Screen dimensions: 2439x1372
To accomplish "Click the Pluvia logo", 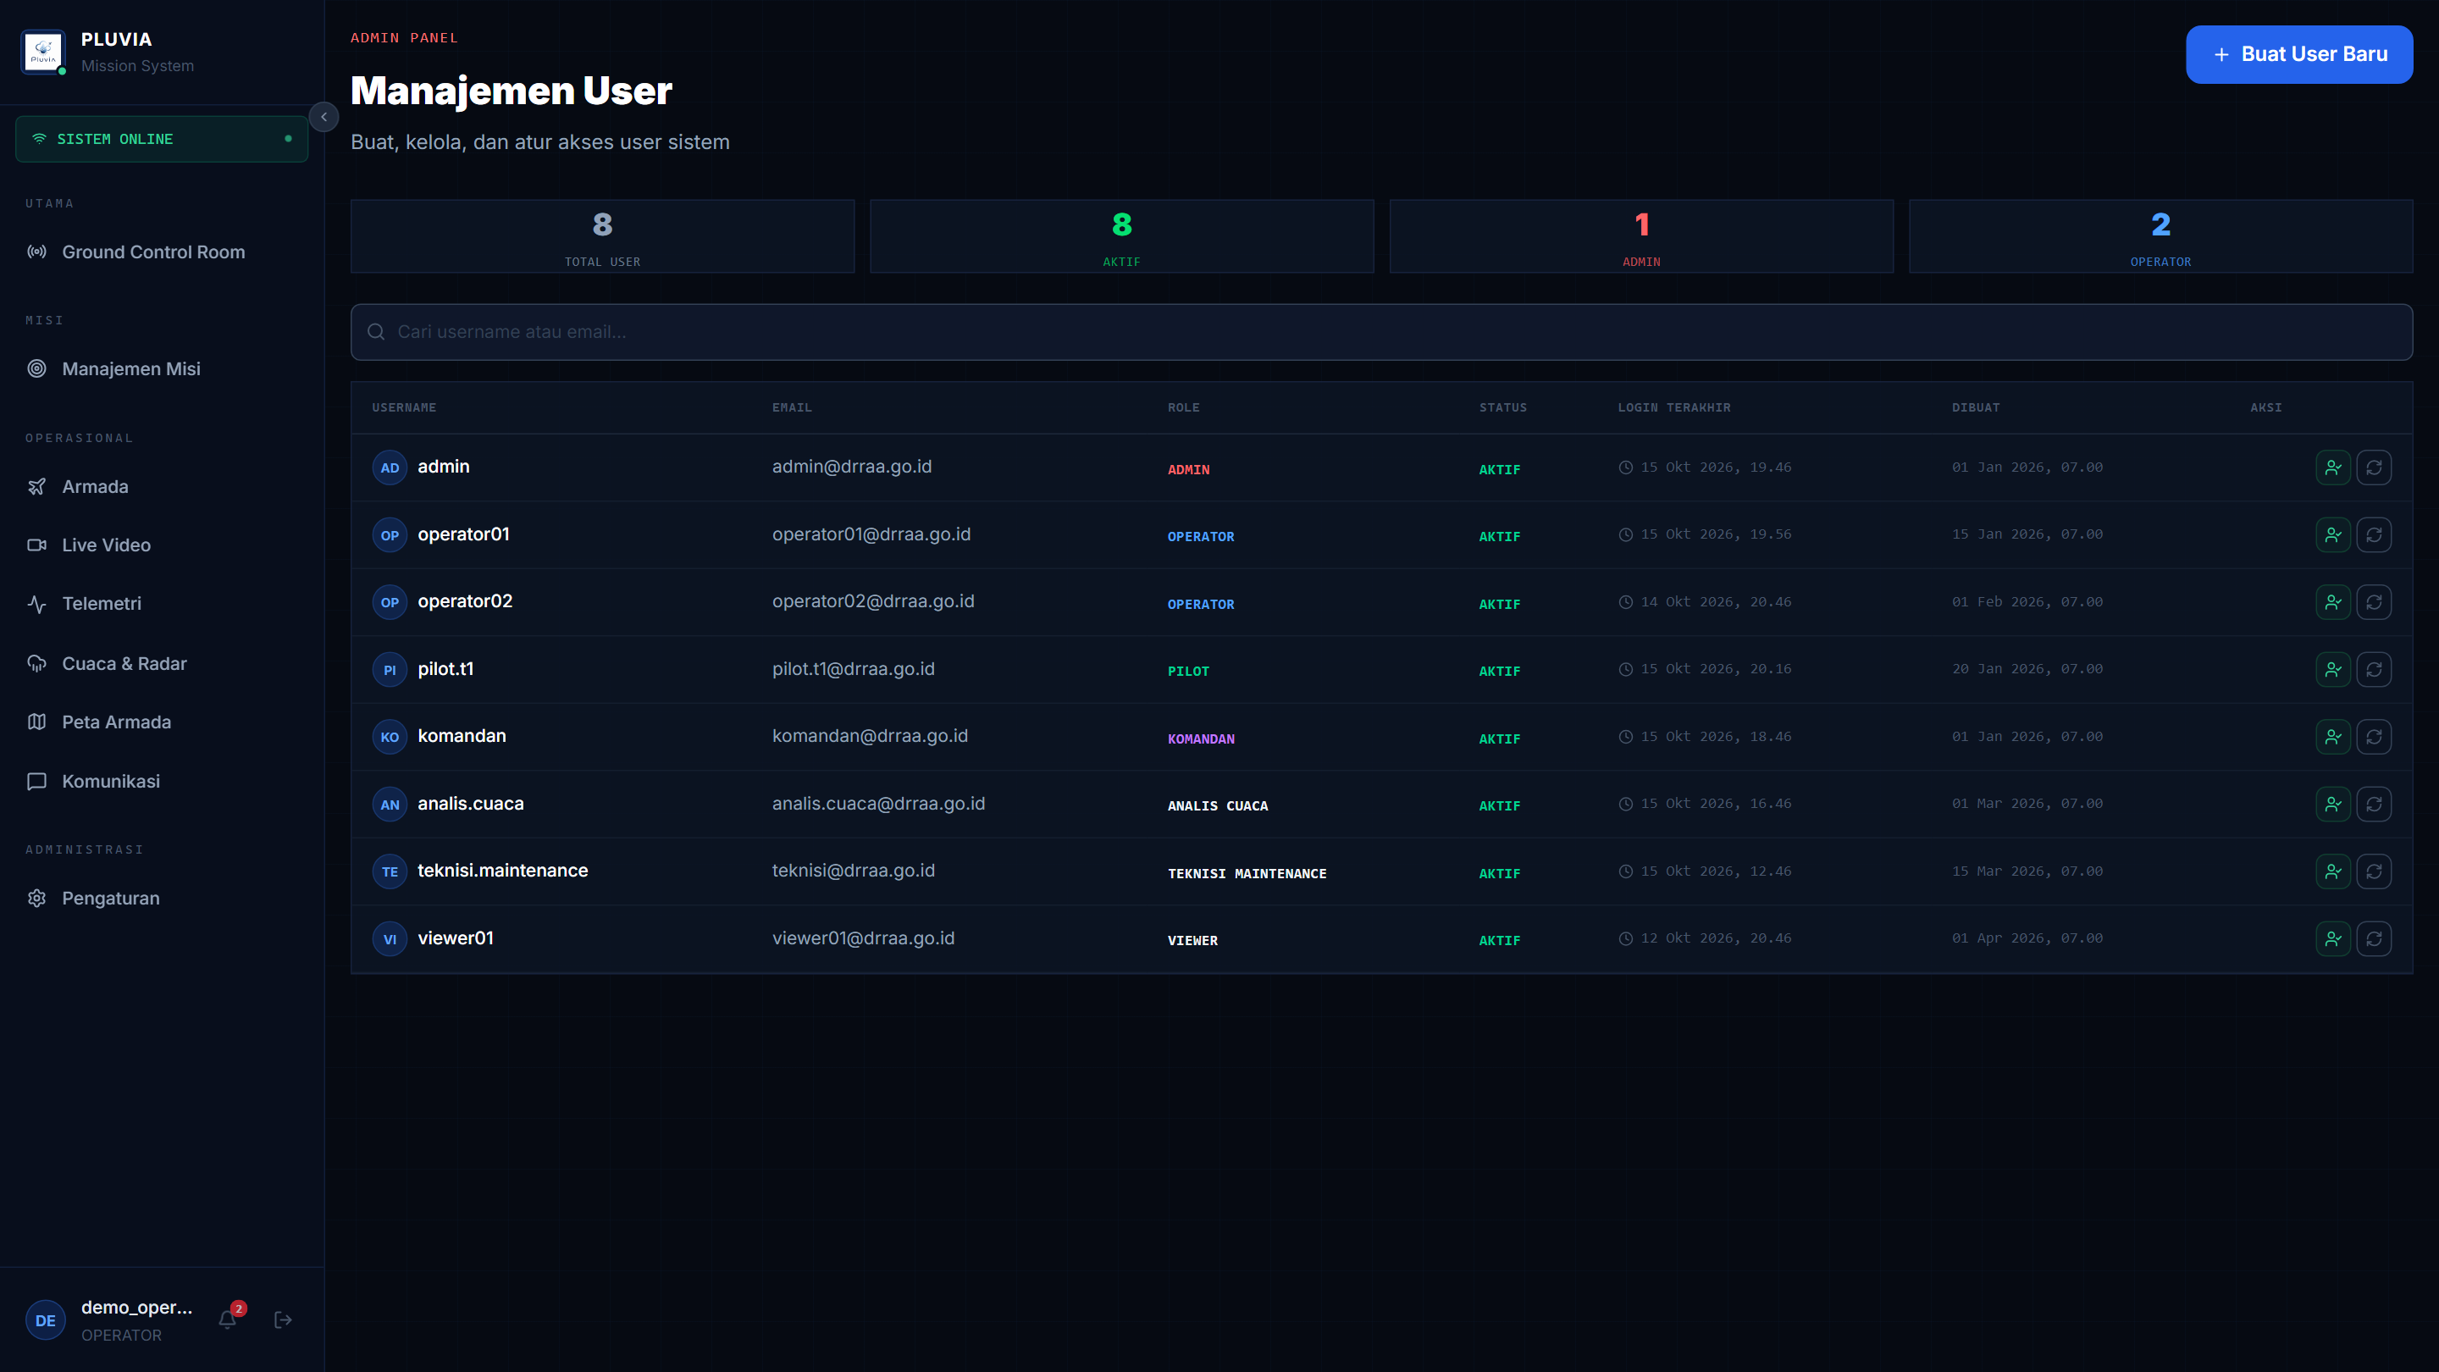I will [x=43, y=52].
